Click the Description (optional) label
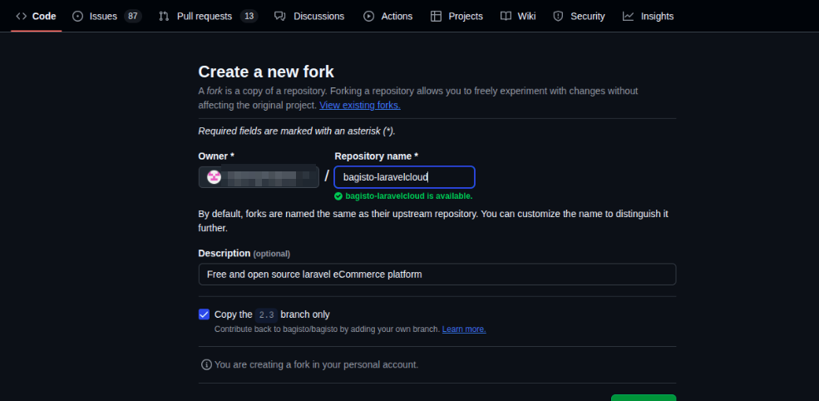This screenshot has width=819, height=401. [244, 253]
